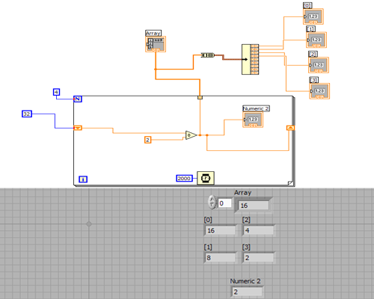
Task: Click the Numeric 2 indicator terminal
Action: (253, 120)
